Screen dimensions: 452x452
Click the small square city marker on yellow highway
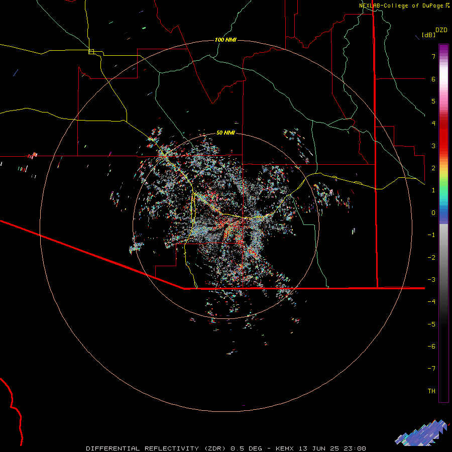coord(91,52)
